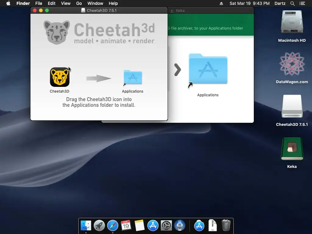Open the blue utility app beside System Preferences

click(x=180, y=226)
